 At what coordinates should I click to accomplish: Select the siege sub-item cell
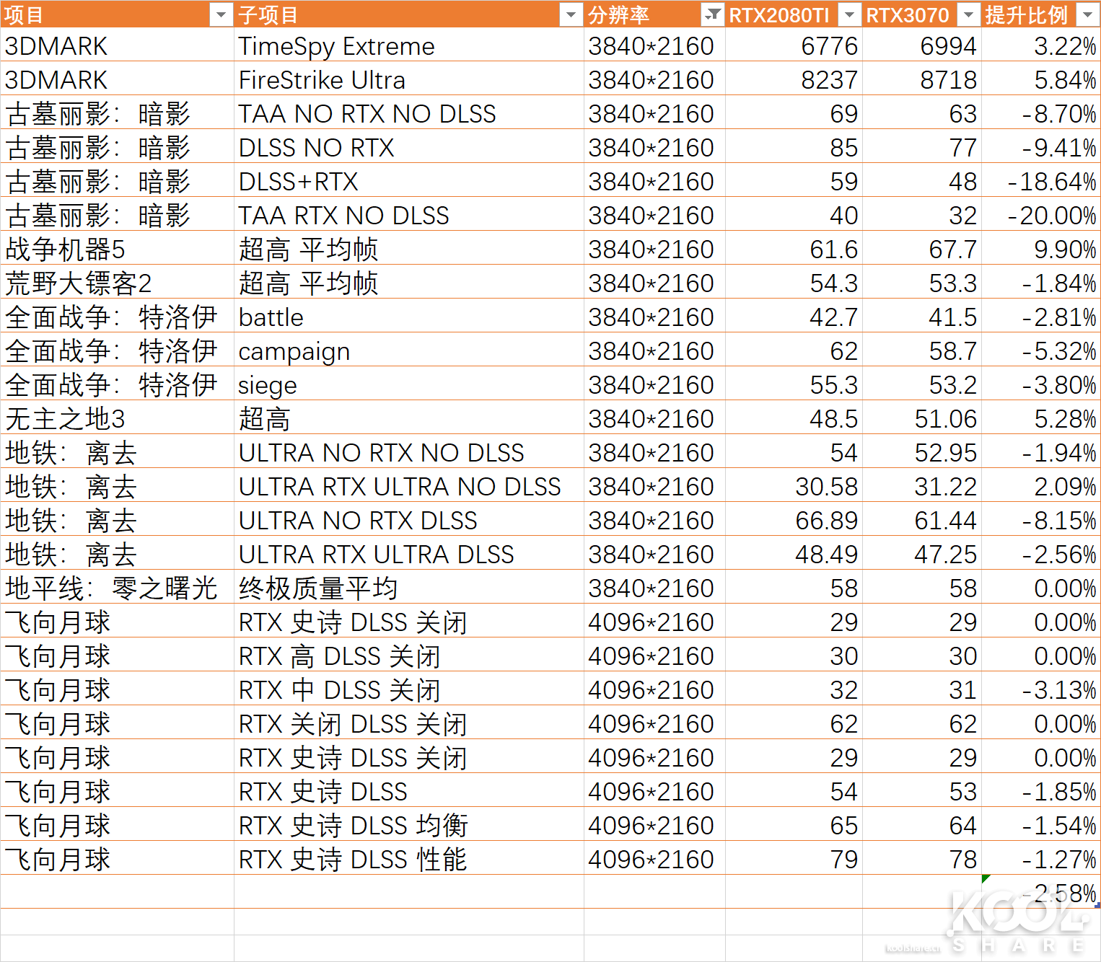(409, 384)
